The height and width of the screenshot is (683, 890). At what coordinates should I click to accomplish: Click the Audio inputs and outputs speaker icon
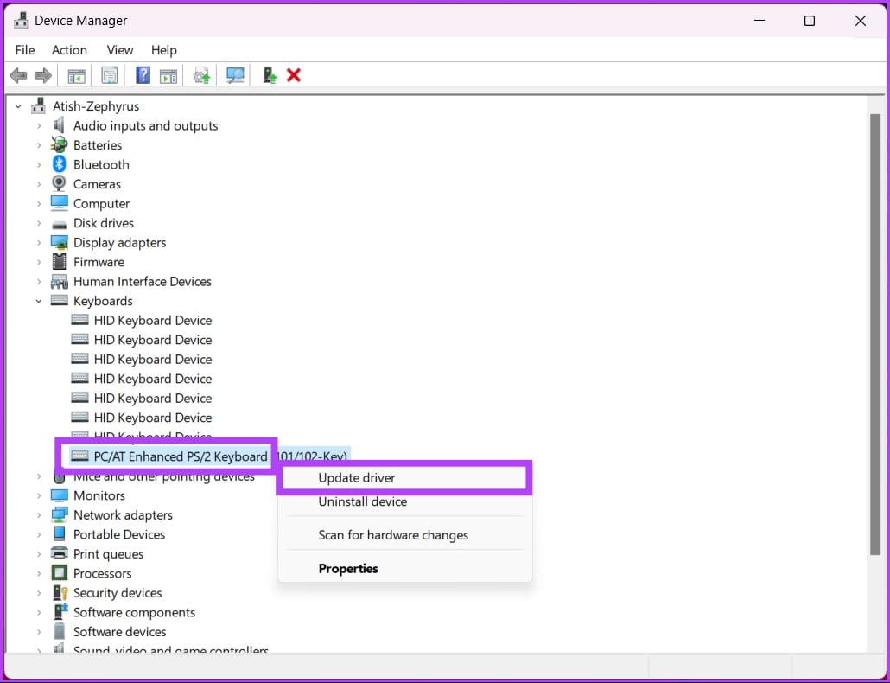59,124
